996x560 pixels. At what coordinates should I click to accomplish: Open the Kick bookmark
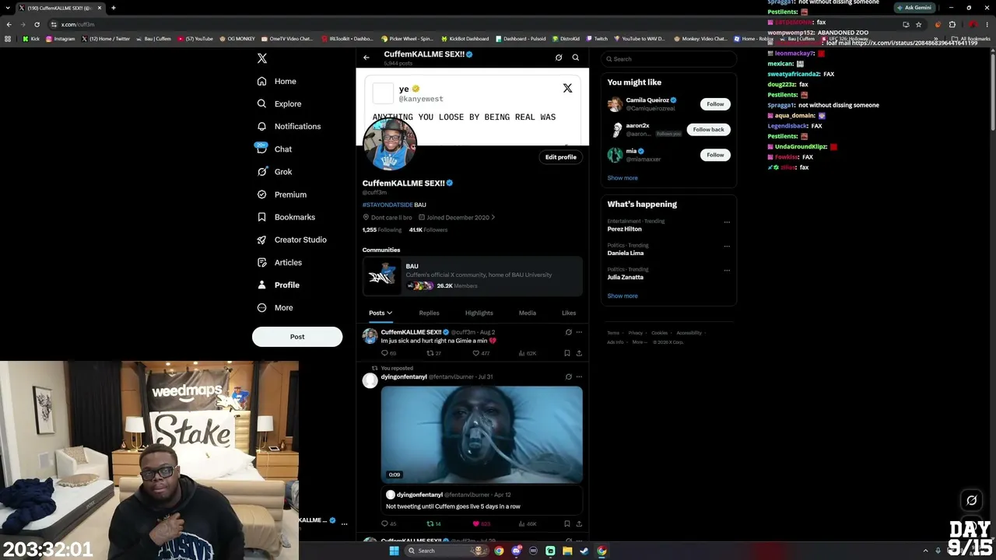[x=31, y=39]
